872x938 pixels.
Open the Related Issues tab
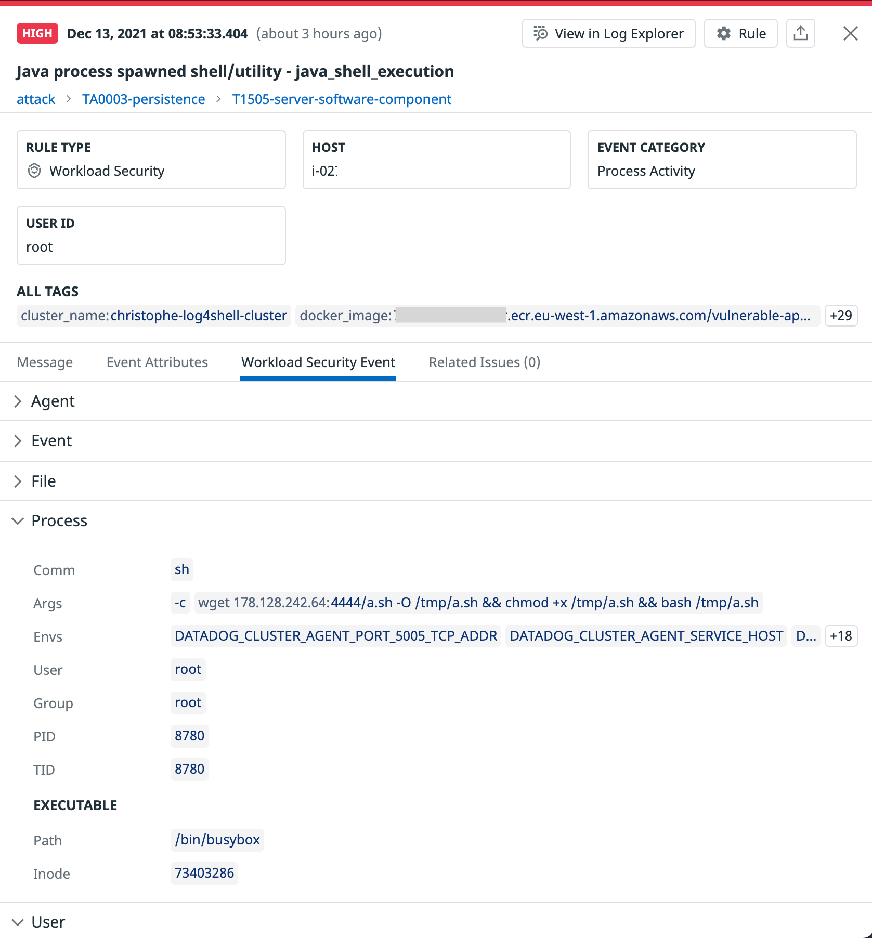point(484,362)
